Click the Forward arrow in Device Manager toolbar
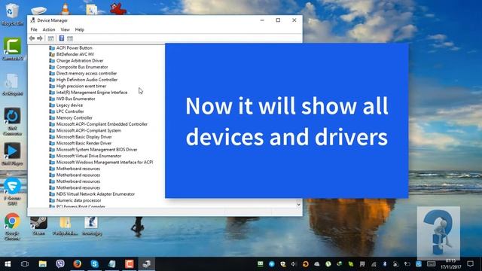 [40, 38]
